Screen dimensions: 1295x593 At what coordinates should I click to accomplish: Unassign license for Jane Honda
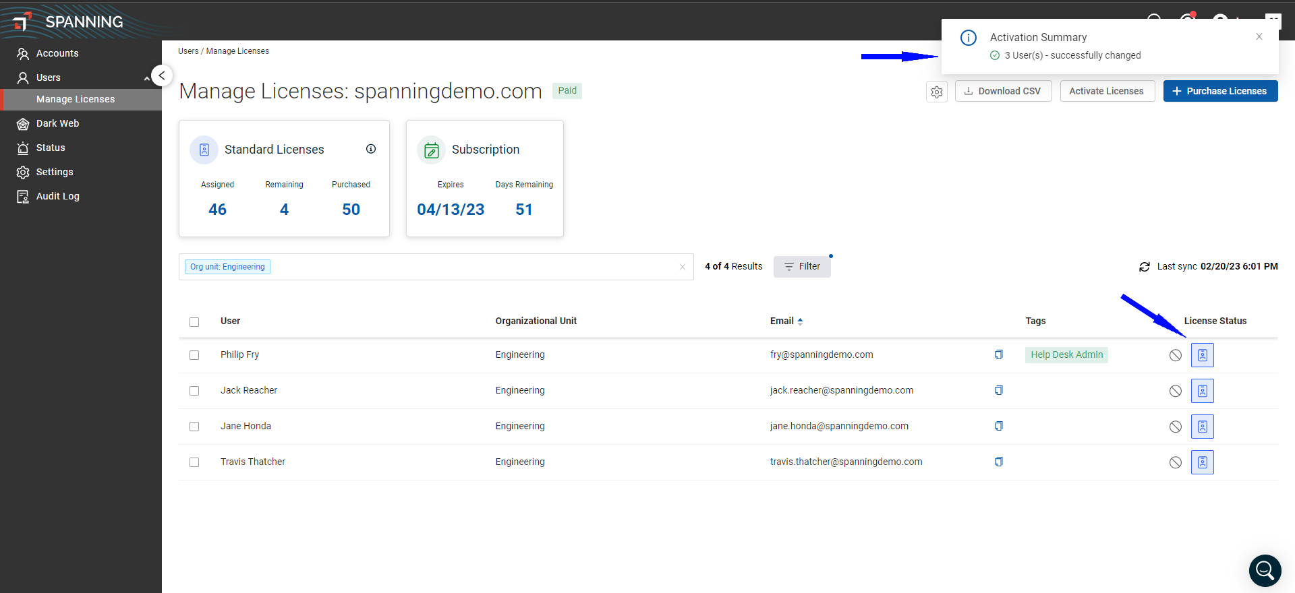1176,427
